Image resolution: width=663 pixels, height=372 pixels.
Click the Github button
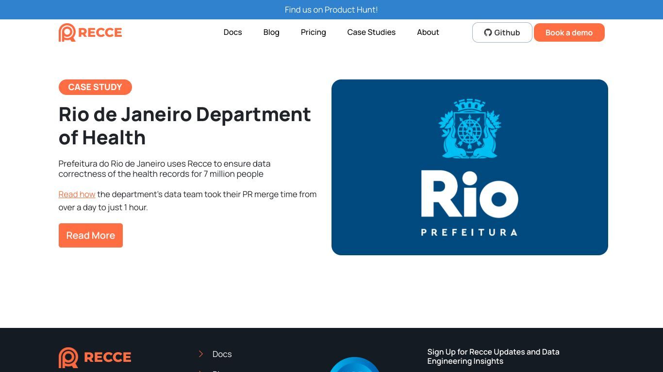point(502,32)
